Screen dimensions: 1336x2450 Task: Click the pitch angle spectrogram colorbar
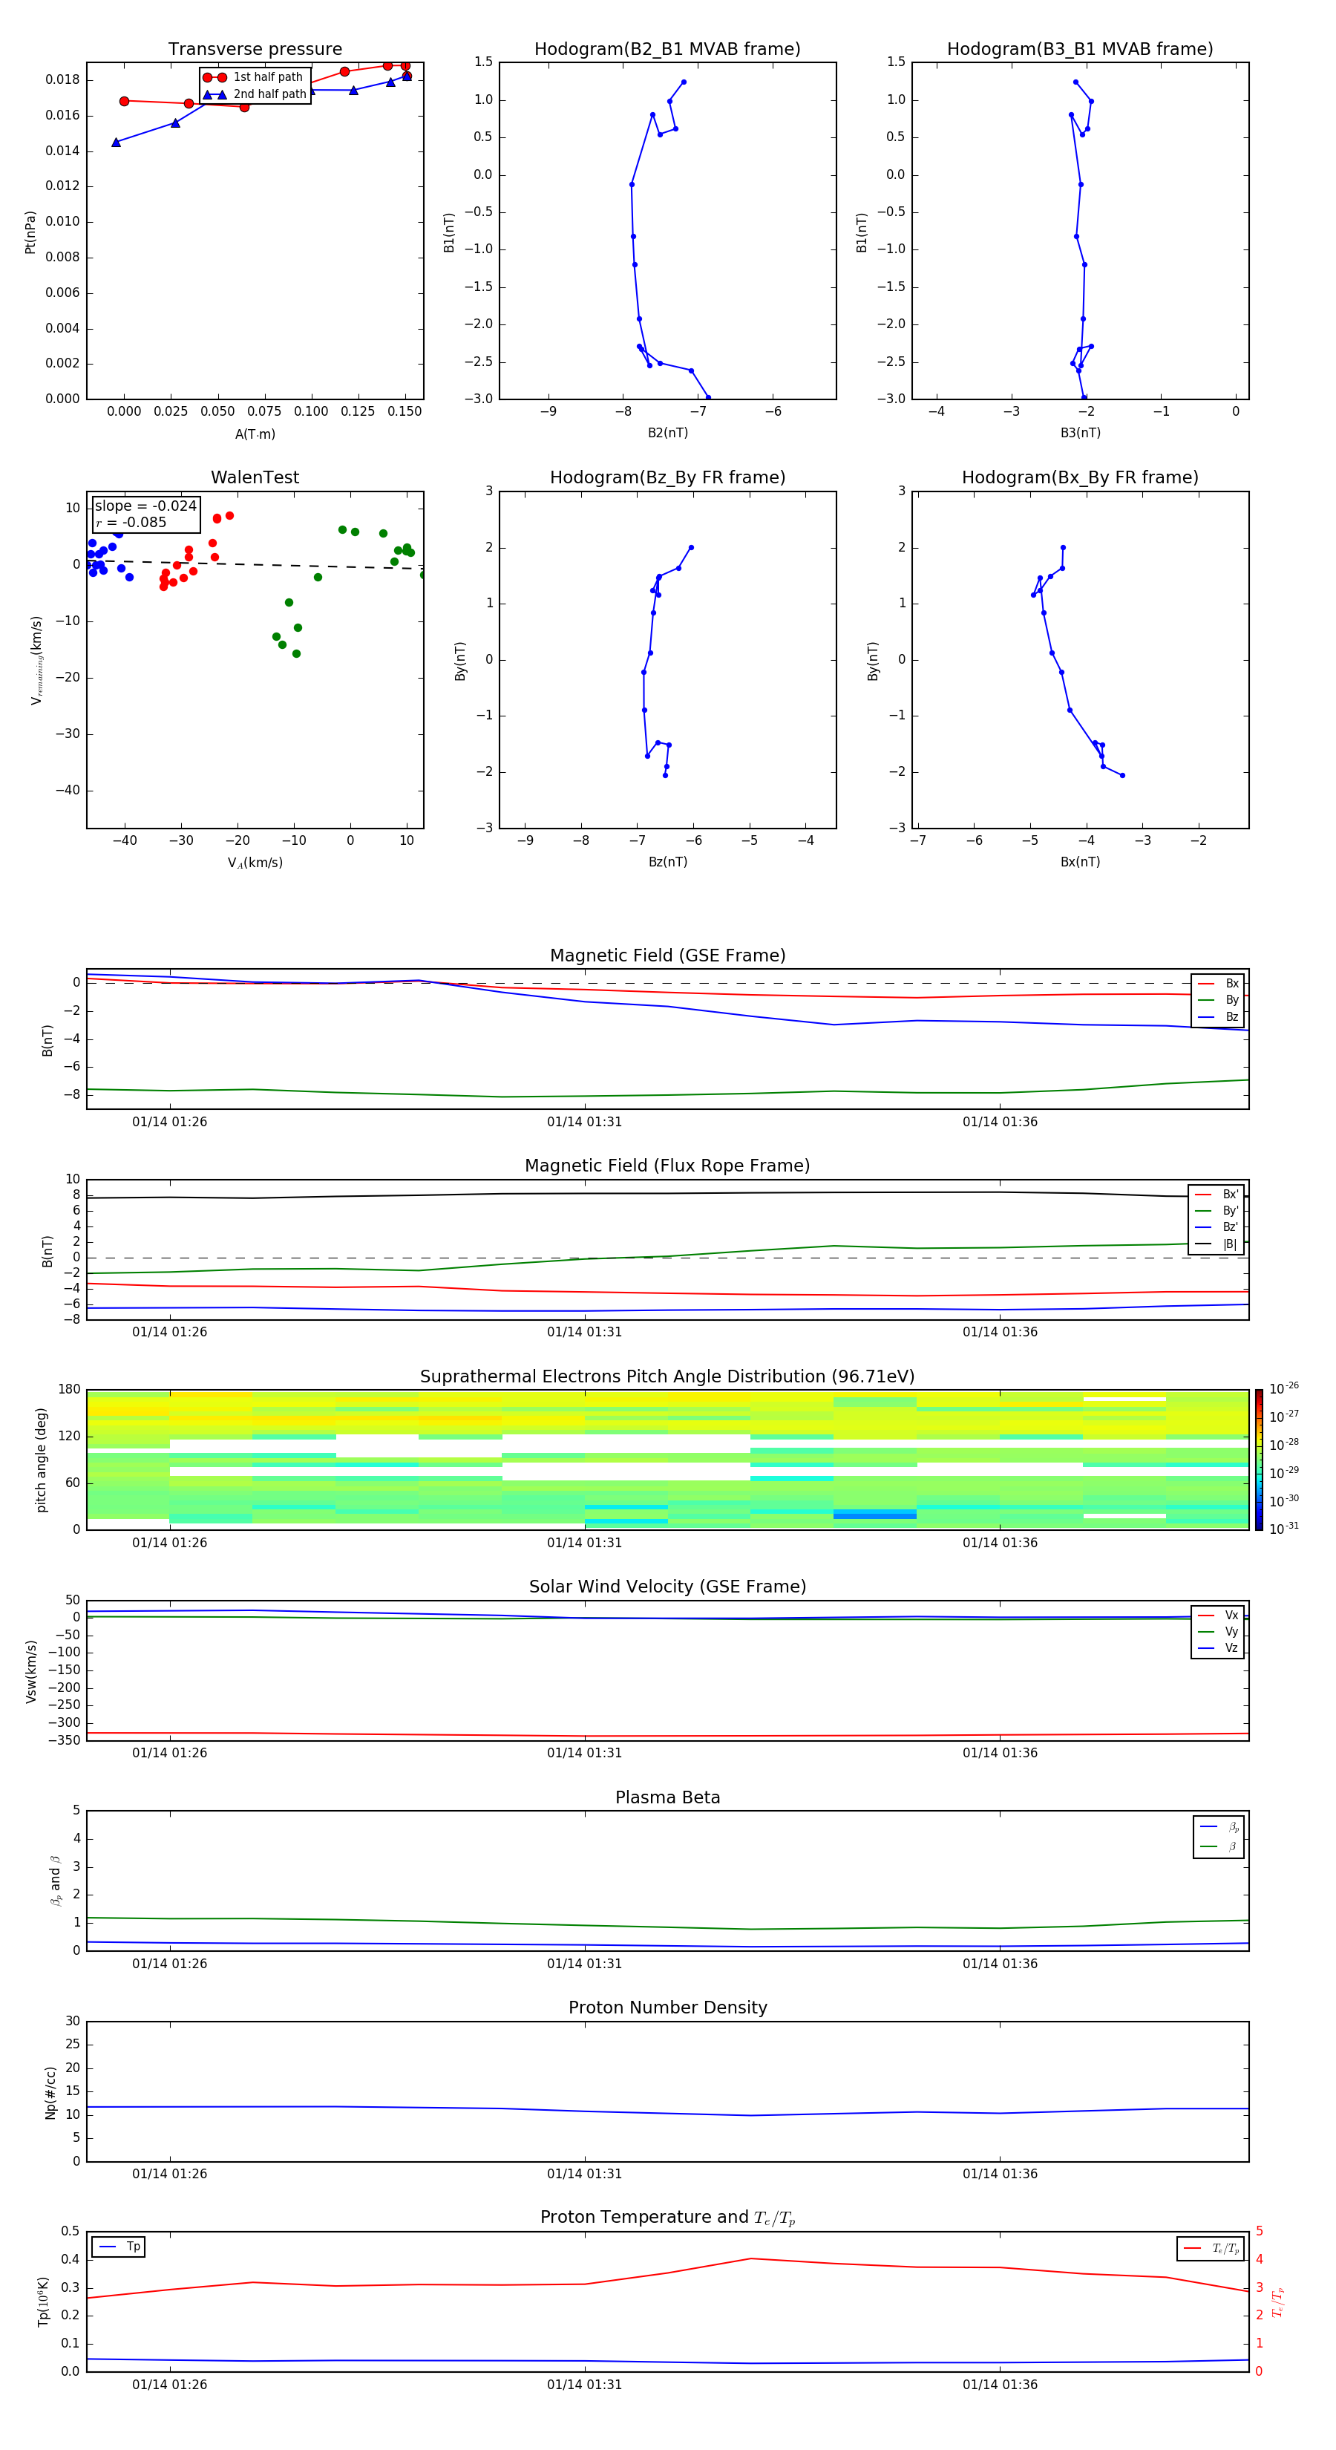(x=1259, y=1460)
